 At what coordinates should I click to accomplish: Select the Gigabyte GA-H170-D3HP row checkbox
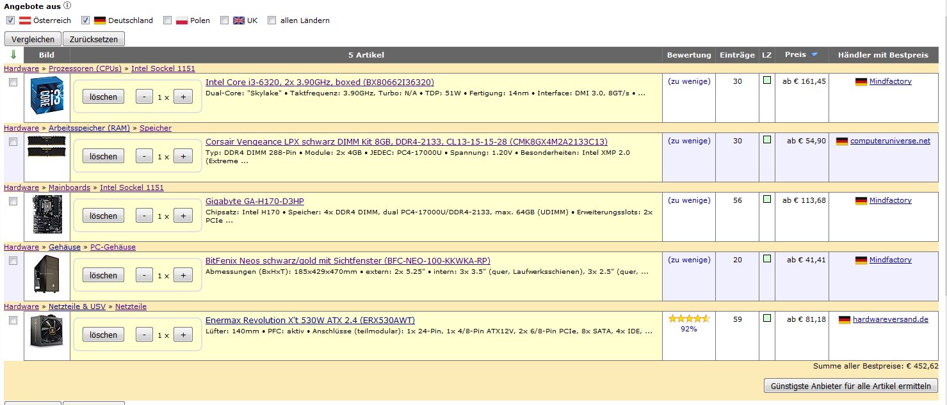pos(13,202)
